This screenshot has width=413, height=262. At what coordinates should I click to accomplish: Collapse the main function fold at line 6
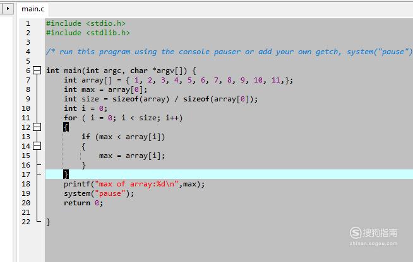(x=37, y=71)
